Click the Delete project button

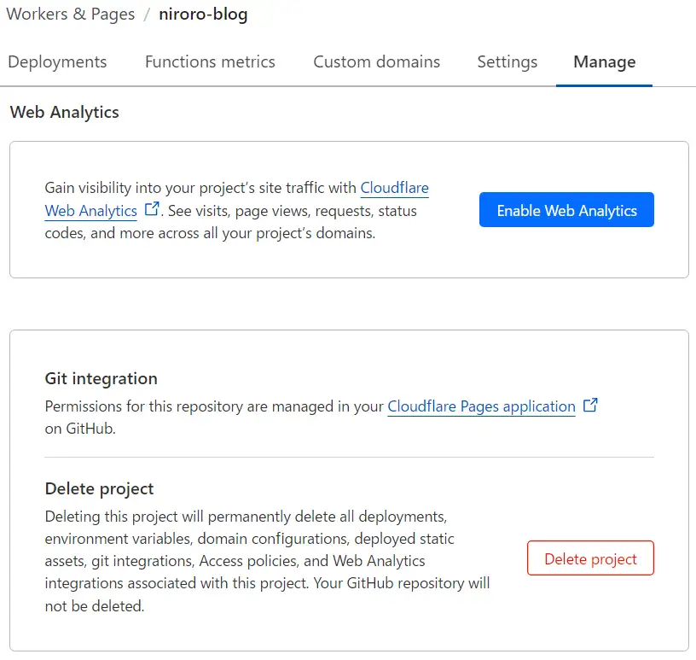[x=590, y=558]
